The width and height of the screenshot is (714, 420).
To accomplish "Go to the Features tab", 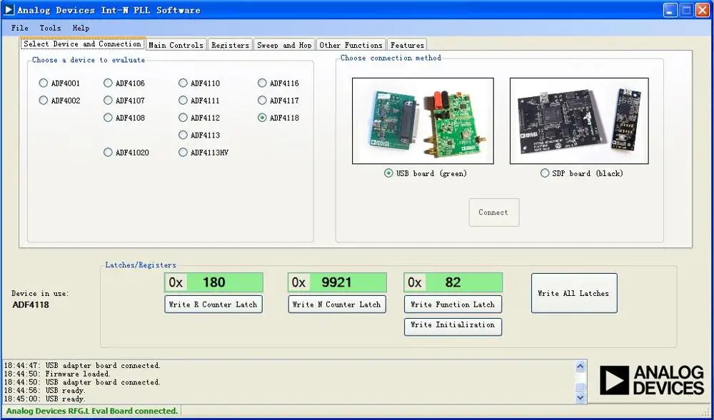I will (407, 45).
